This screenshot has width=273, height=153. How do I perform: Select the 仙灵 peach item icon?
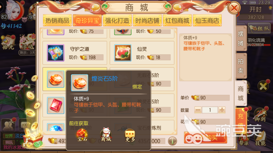point(123,53)
